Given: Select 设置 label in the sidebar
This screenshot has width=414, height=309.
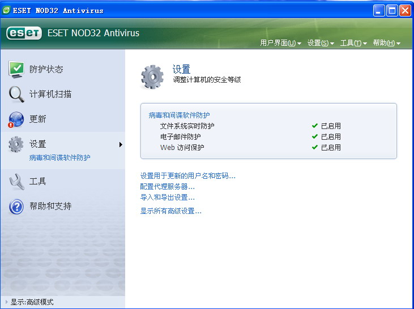Looking at the screenshot, I should click(x=38, y=144).
